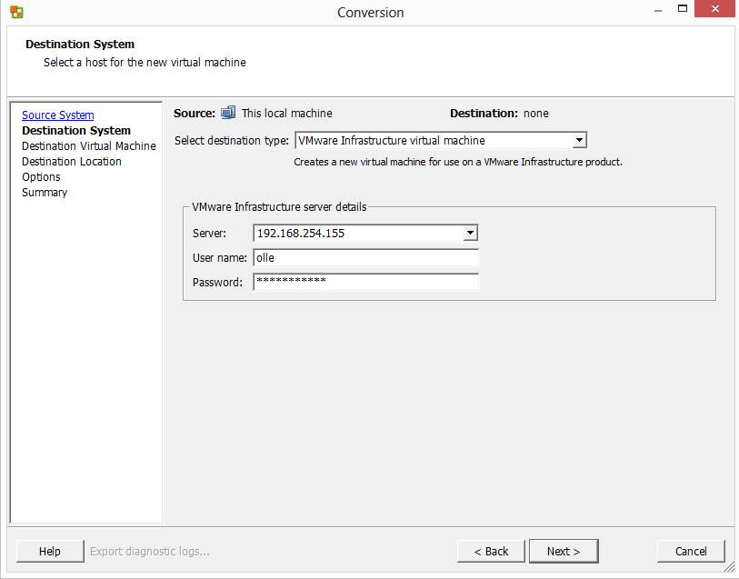
Task: Open the destination type dropdown arrow
Action: 579,140
